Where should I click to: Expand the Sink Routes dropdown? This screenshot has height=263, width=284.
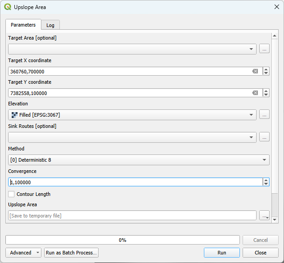coord(132,137)
